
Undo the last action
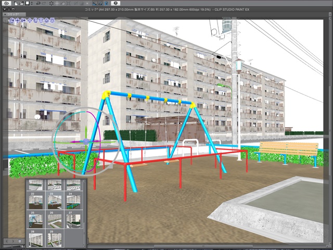pyautogui.click(x=38, y=4)
